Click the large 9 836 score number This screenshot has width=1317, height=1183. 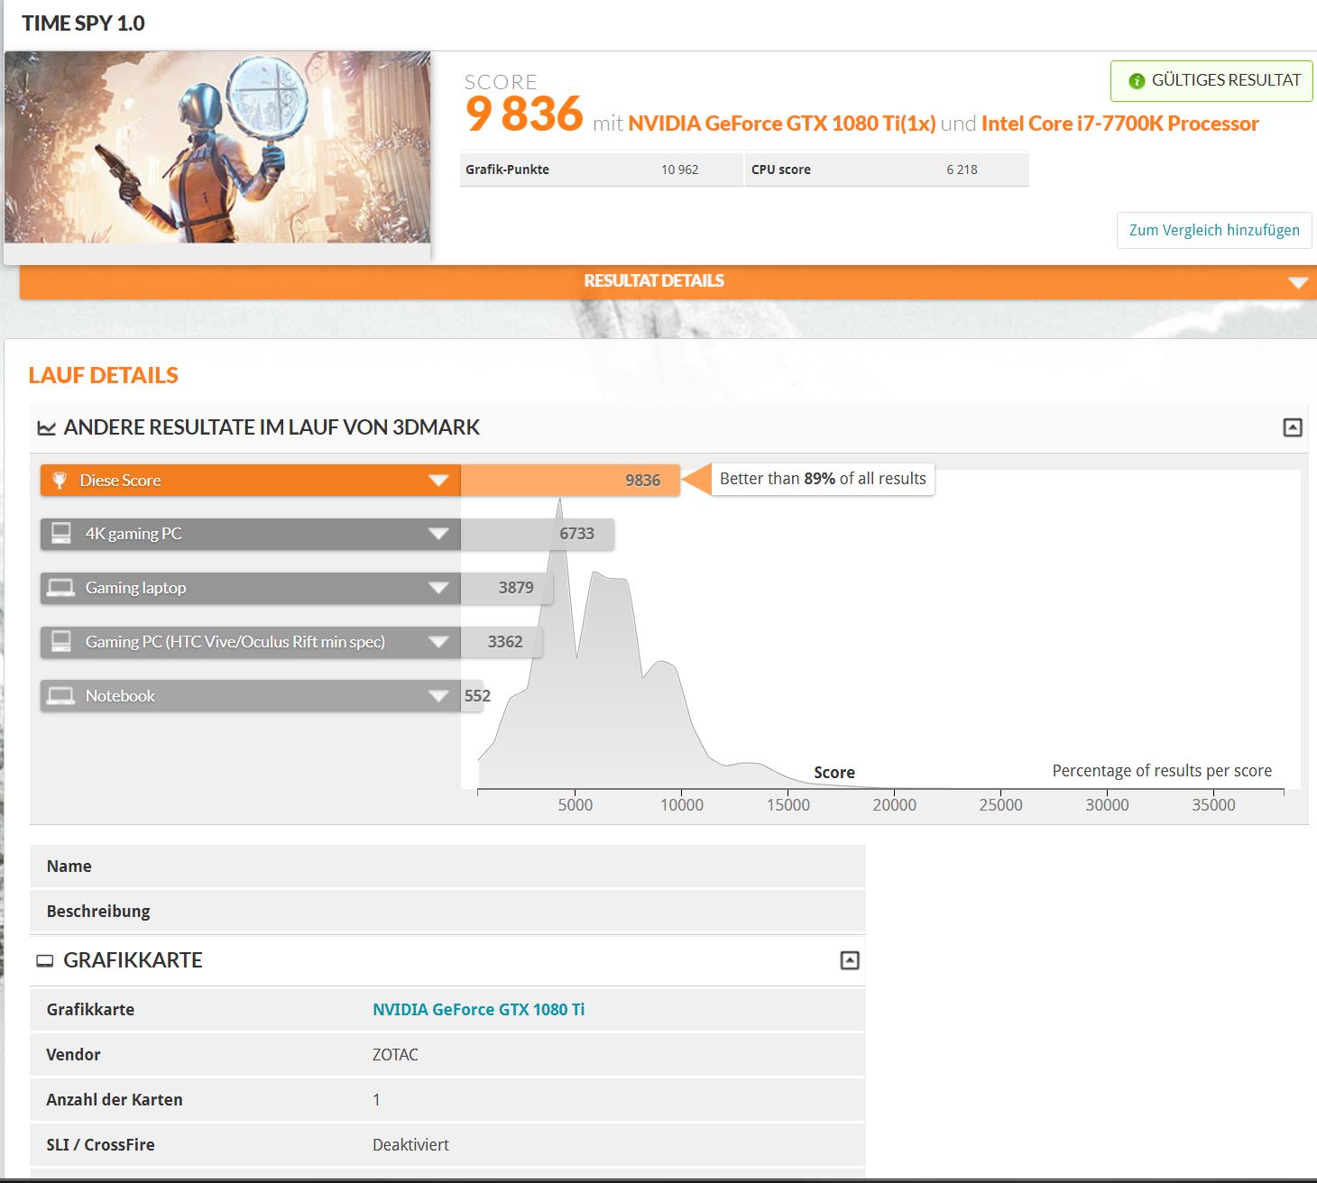[x=524, y=115]
